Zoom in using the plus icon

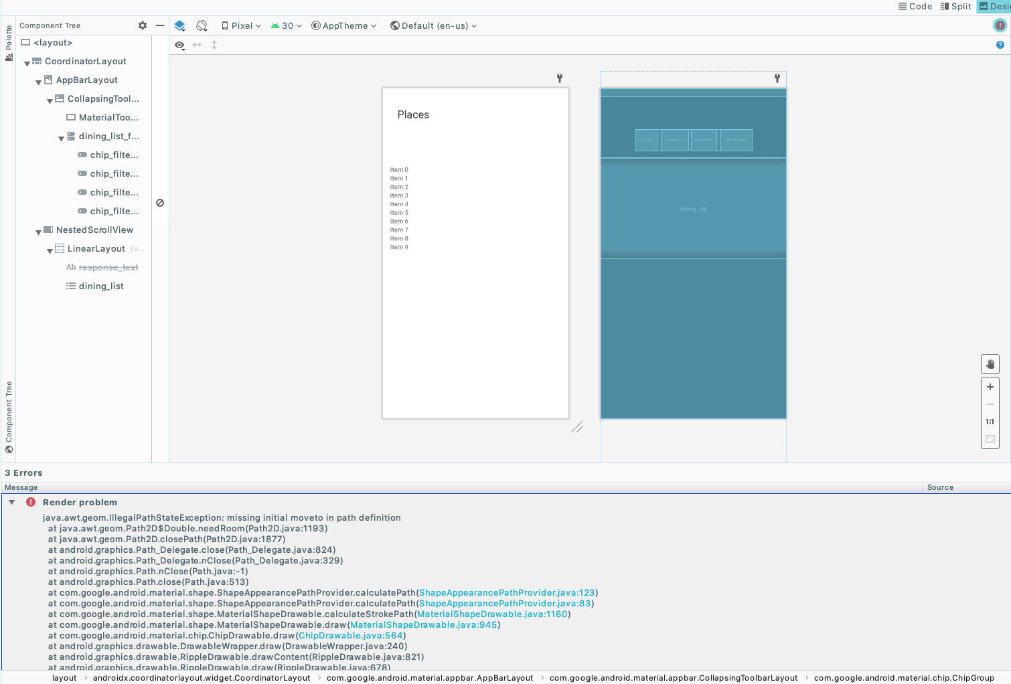point(990,386)
